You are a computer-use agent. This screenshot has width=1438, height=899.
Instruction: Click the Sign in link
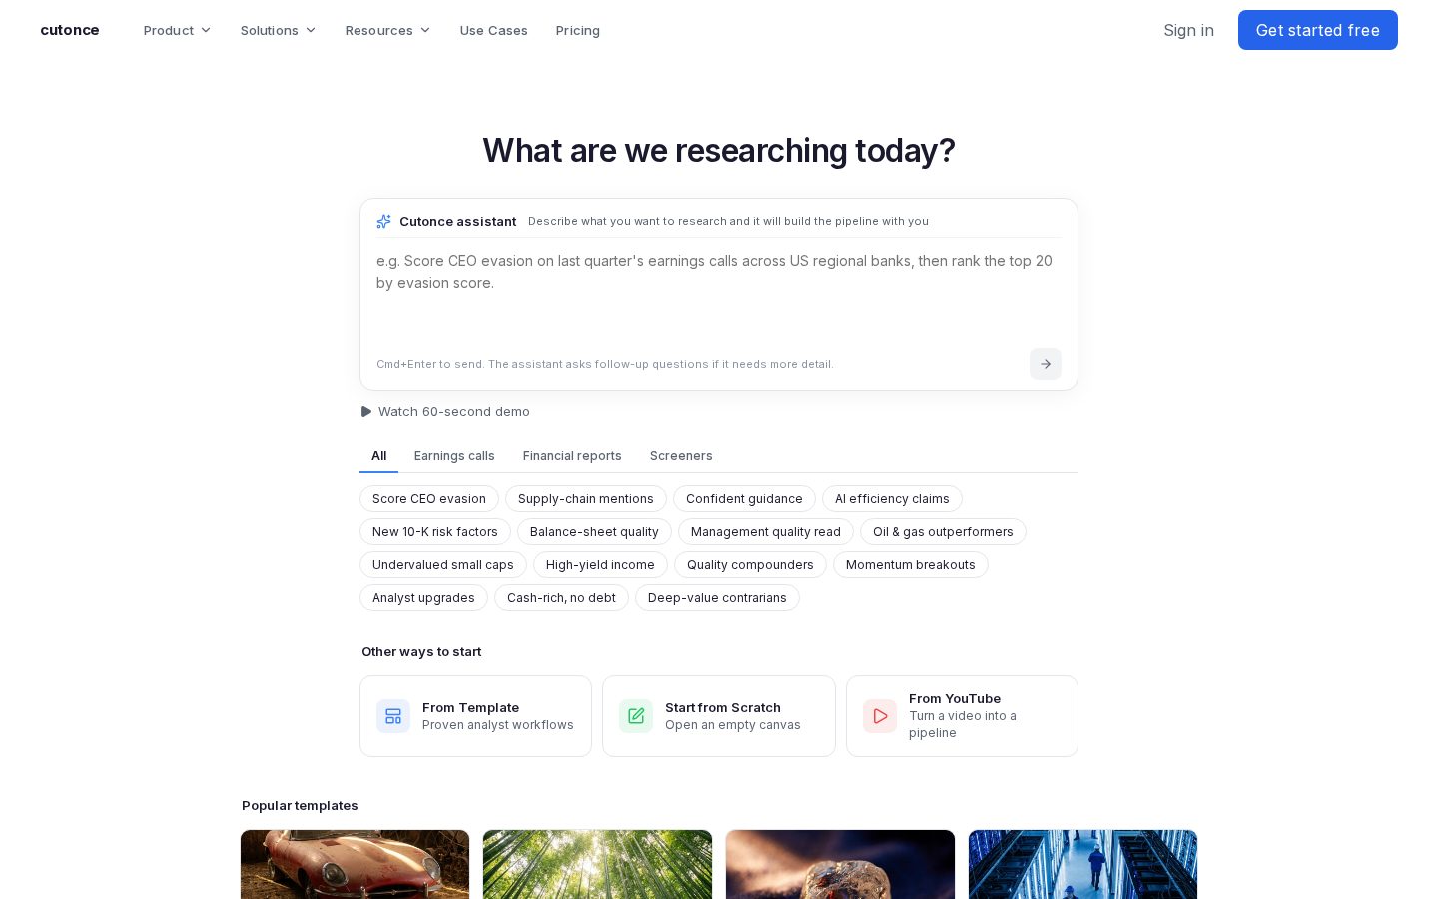point(1188,30)
